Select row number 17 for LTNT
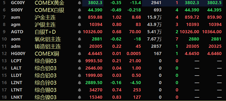226x101 pixels. pos(4,90)
